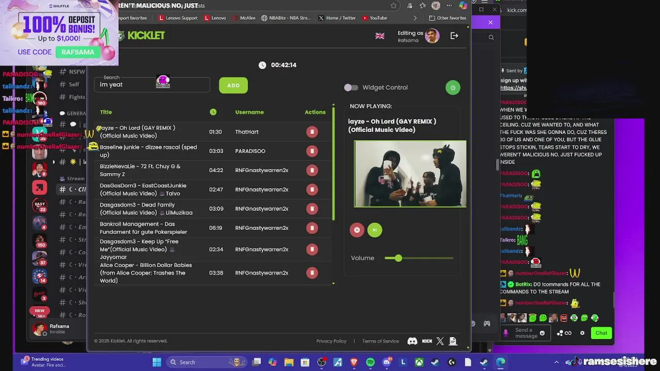Change language via UK flag icon
The height and width of the screenshot is (371, 660).
[380, 36]
